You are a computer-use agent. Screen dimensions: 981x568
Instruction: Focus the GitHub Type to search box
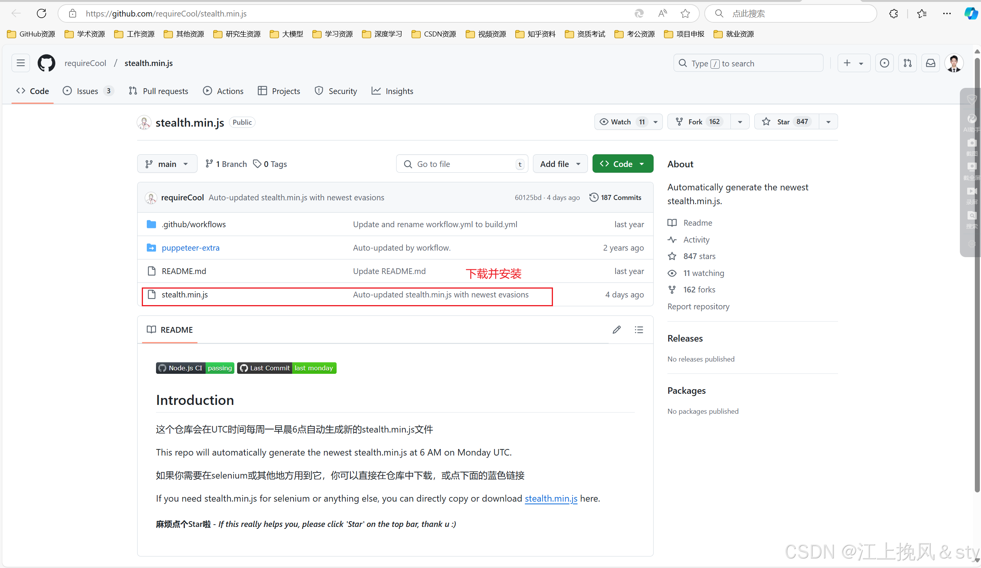coord(748,63)
